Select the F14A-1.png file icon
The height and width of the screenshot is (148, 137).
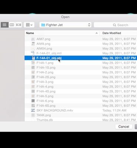pos(33,63)
